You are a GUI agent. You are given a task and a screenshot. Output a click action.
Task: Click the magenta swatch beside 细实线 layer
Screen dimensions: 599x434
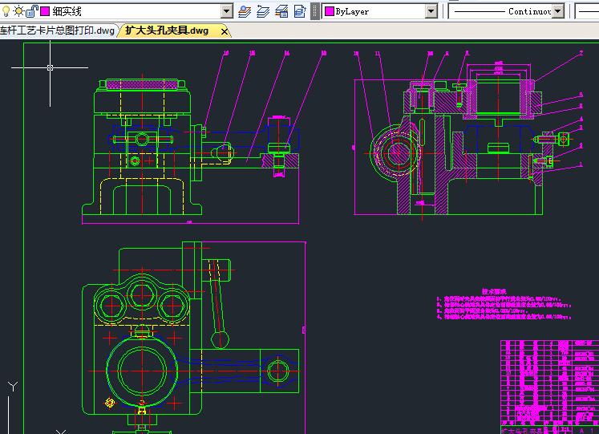click(44, 11)
